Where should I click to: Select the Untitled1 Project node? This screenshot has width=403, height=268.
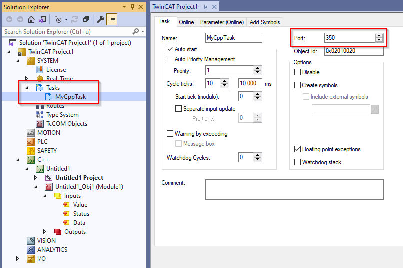[x=79, y=178]
